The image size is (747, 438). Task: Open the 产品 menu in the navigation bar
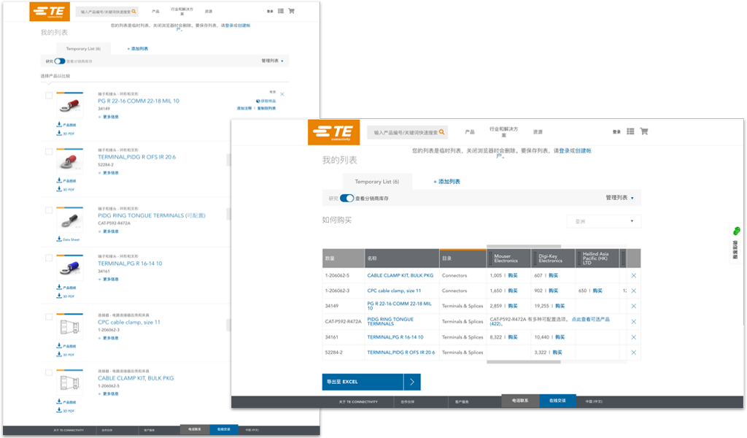[x=470, y=131]
